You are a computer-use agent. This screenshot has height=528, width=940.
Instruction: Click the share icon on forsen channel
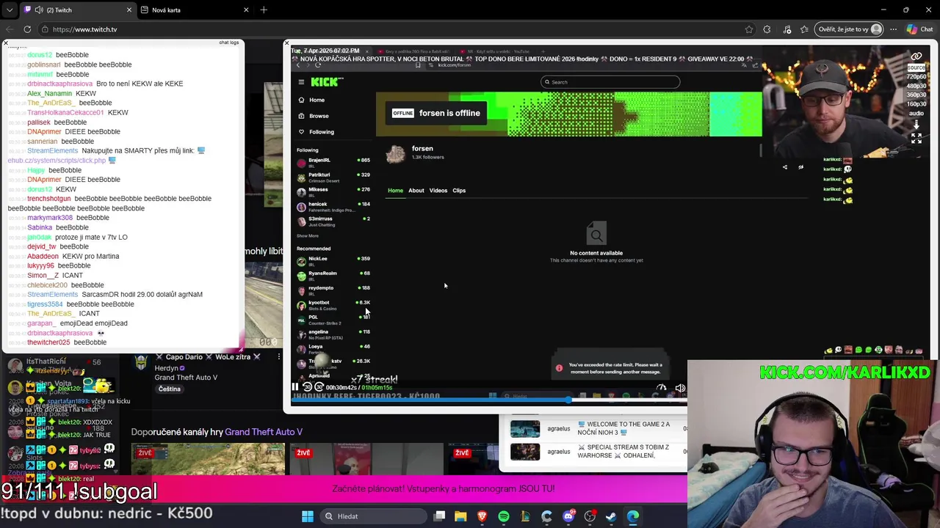[784, 167]
